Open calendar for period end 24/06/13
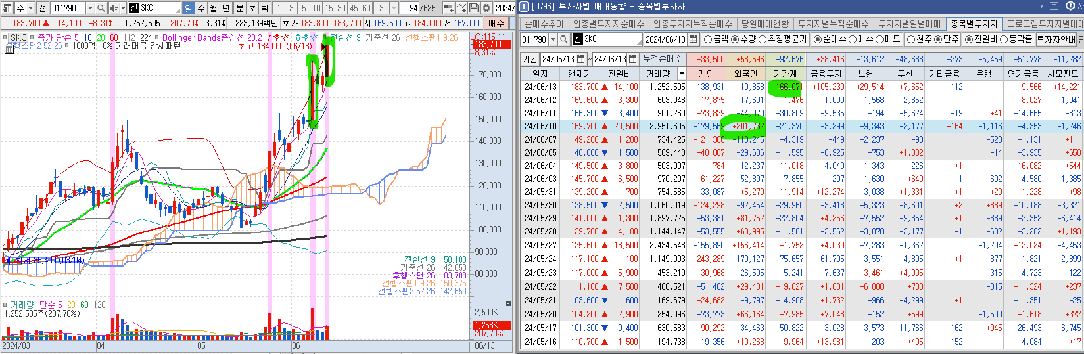Viewport: 1084px width, 354px height. [632, 59]
